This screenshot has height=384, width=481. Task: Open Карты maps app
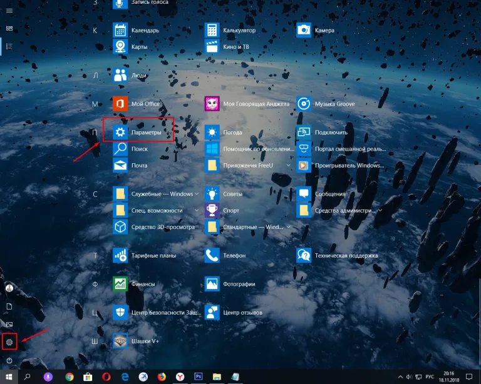[x=130, y=47]
